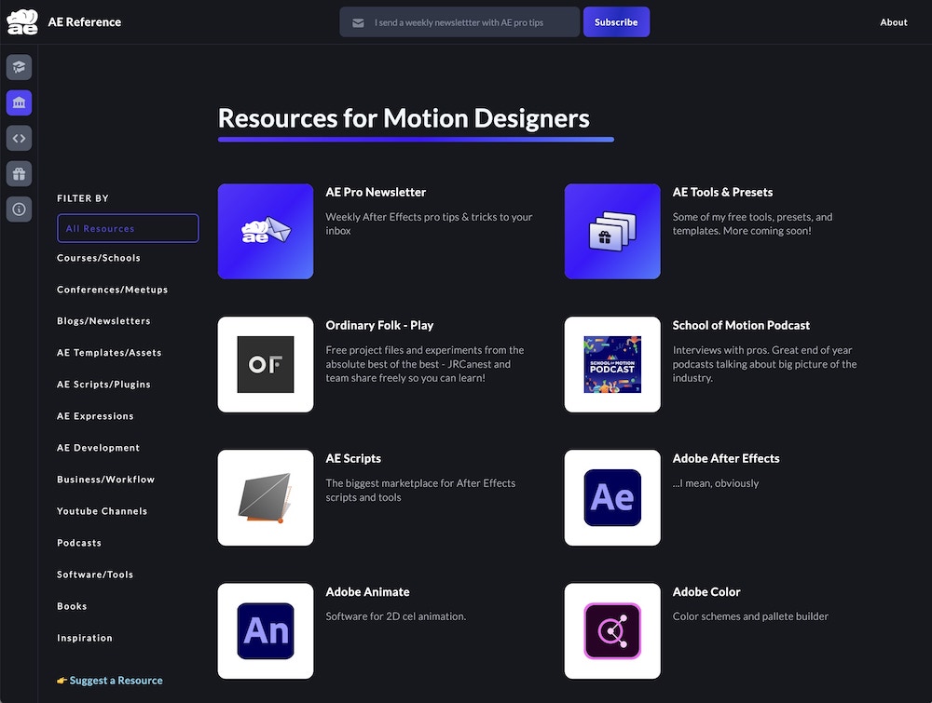
Task: Open the AE Pro Newsletter card icon
Action: [x=265, y=231]
